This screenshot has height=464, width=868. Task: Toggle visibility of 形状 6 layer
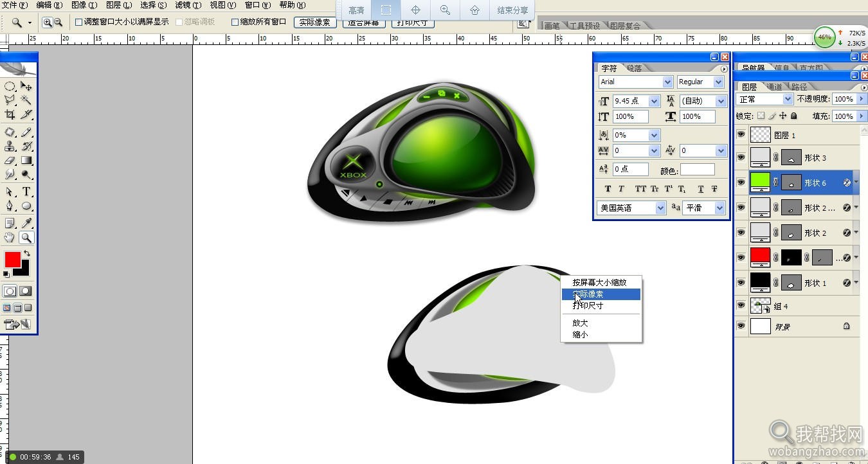coord(741,183)
